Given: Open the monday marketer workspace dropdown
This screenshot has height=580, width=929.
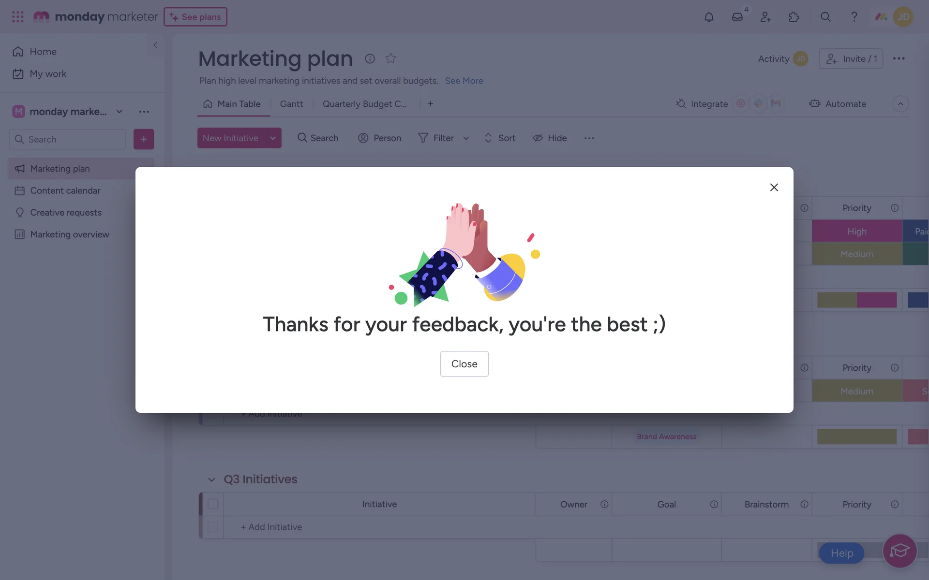Looking at the screenshot, I should coord(119,112).
